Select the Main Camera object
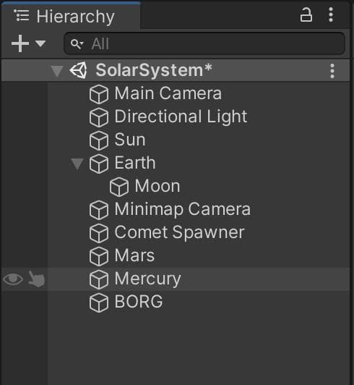This screenshot has width=354, height=385. 168,93
